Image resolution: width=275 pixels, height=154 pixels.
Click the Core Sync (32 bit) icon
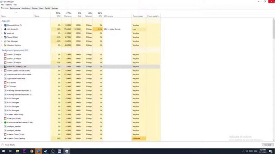tap(5, 118)
